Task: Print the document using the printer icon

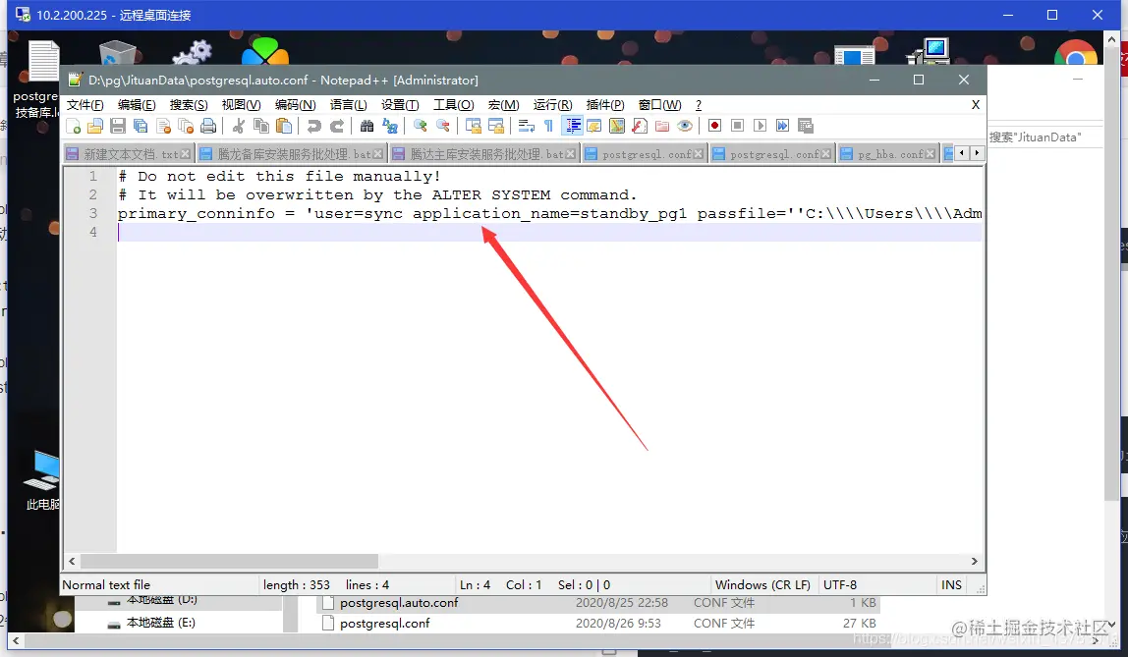Action: coord(208,127)
